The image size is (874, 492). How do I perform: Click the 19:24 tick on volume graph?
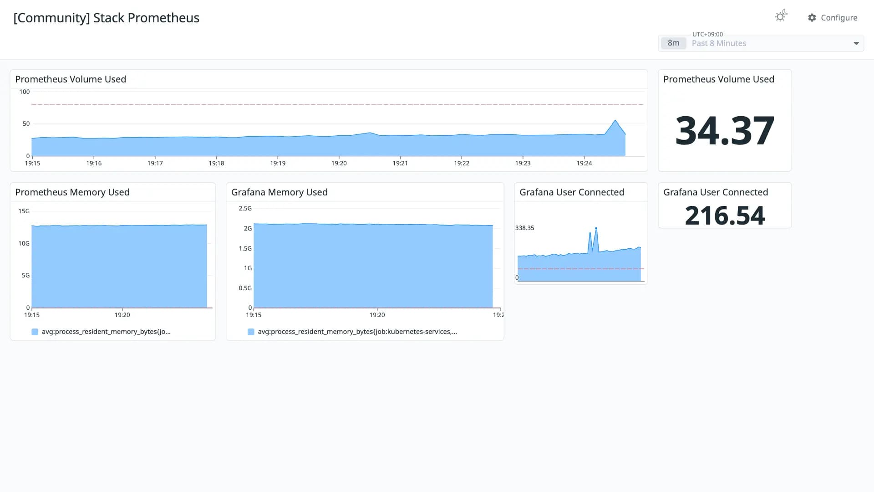pyautogui.click(x=584, y=163)
